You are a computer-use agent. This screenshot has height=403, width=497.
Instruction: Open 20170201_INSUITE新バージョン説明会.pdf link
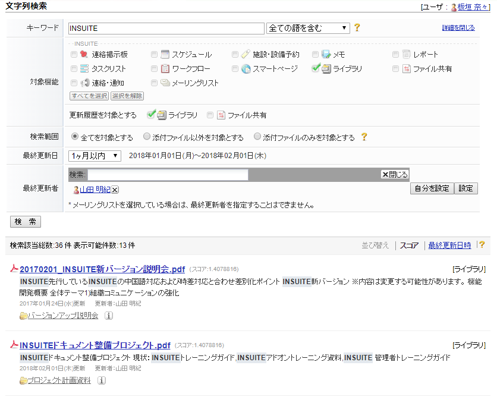tap(102, 269)
